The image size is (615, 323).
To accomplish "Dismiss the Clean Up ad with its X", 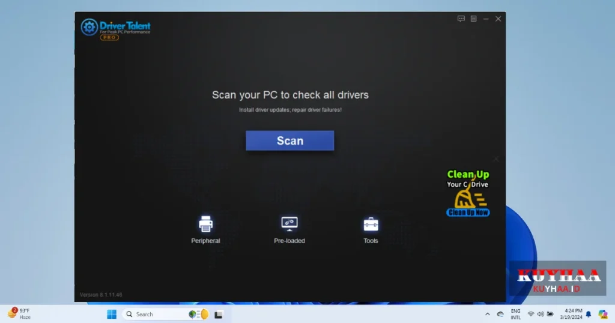I will (495, 158).
